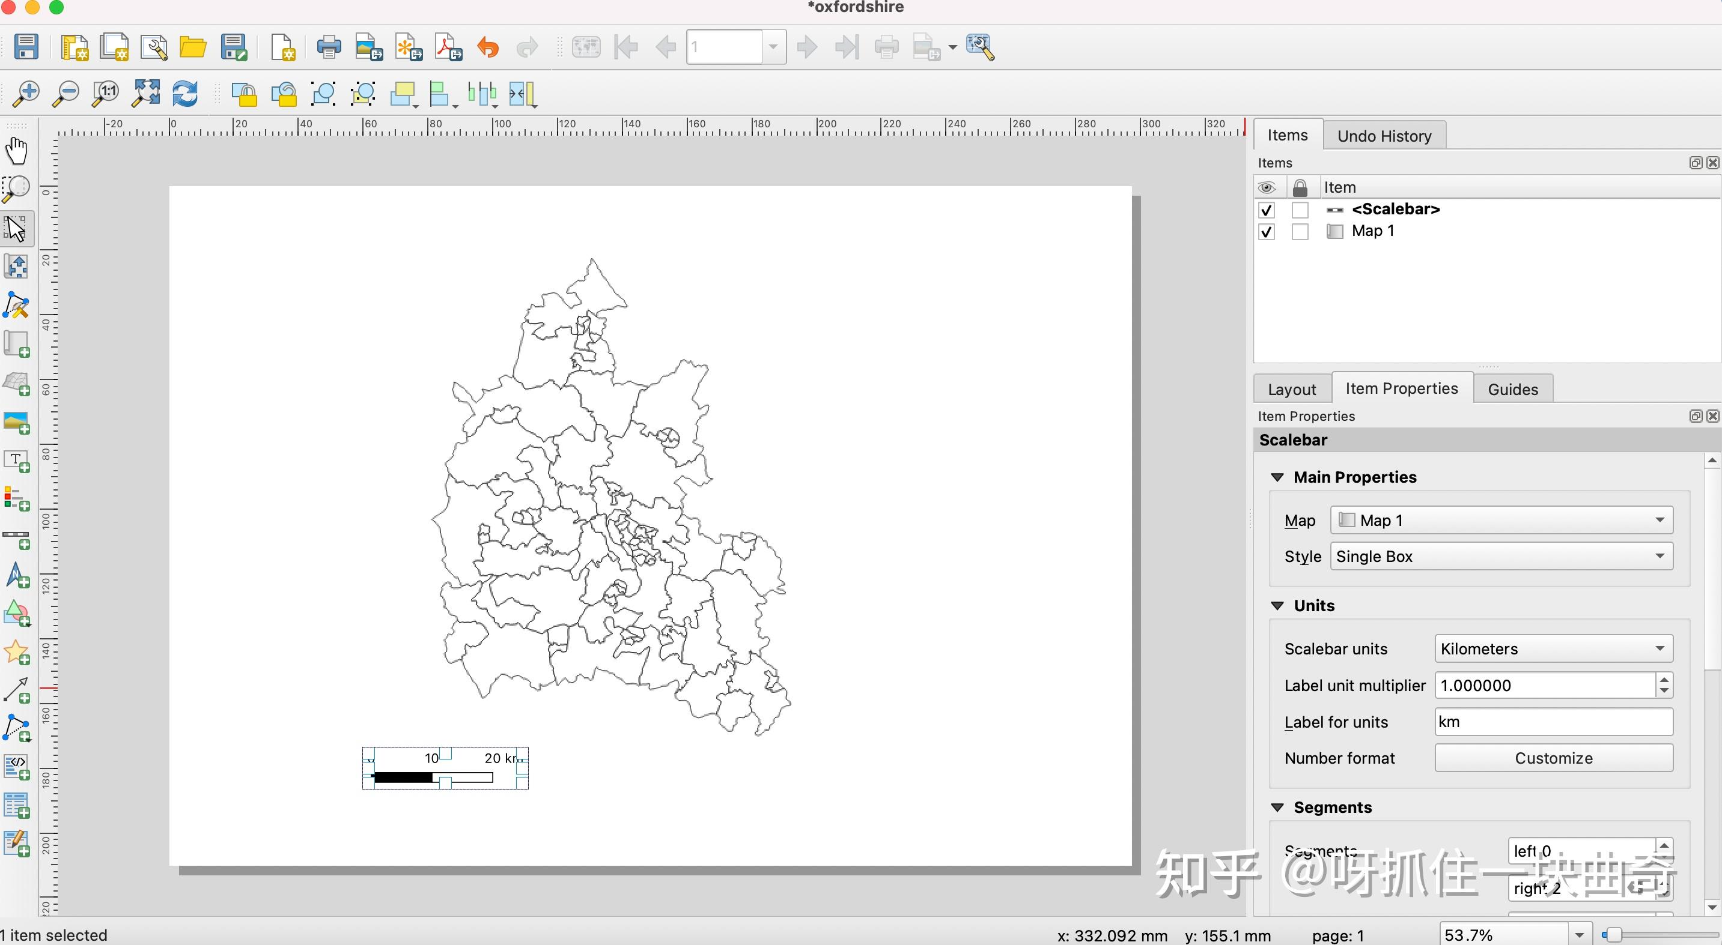The height and width of the screenshot is (945, 1722).
Task: Click the Print Layout icon
Action: click(328, 47)
